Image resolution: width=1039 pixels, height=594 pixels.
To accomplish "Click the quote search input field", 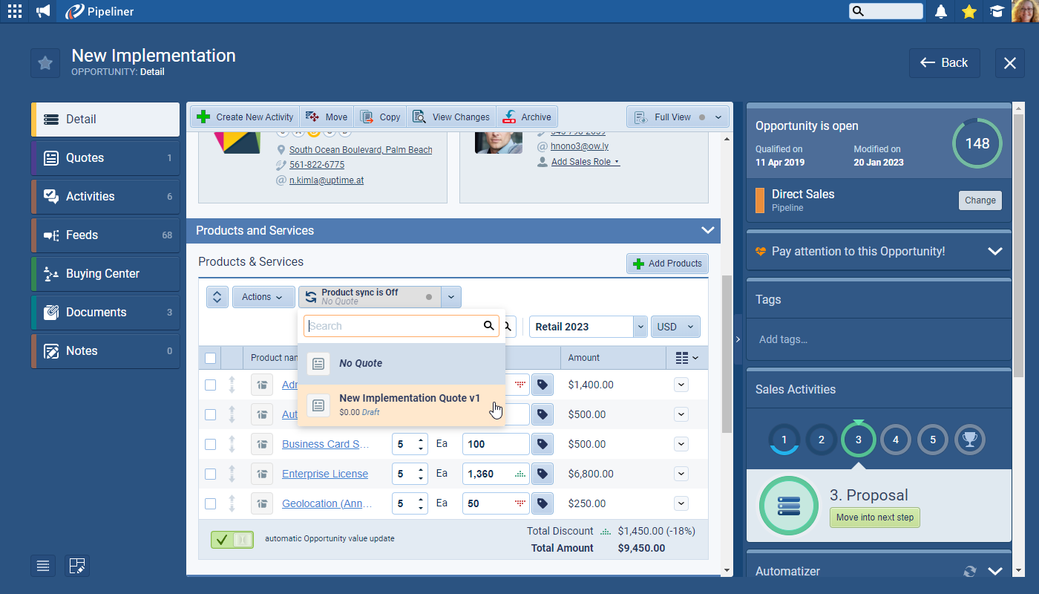I will coord(393,326).
